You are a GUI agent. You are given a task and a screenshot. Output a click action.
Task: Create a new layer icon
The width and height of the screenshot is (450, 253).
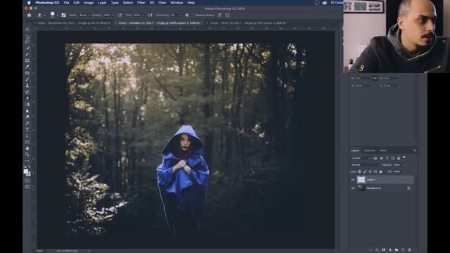tap(403, 250)
